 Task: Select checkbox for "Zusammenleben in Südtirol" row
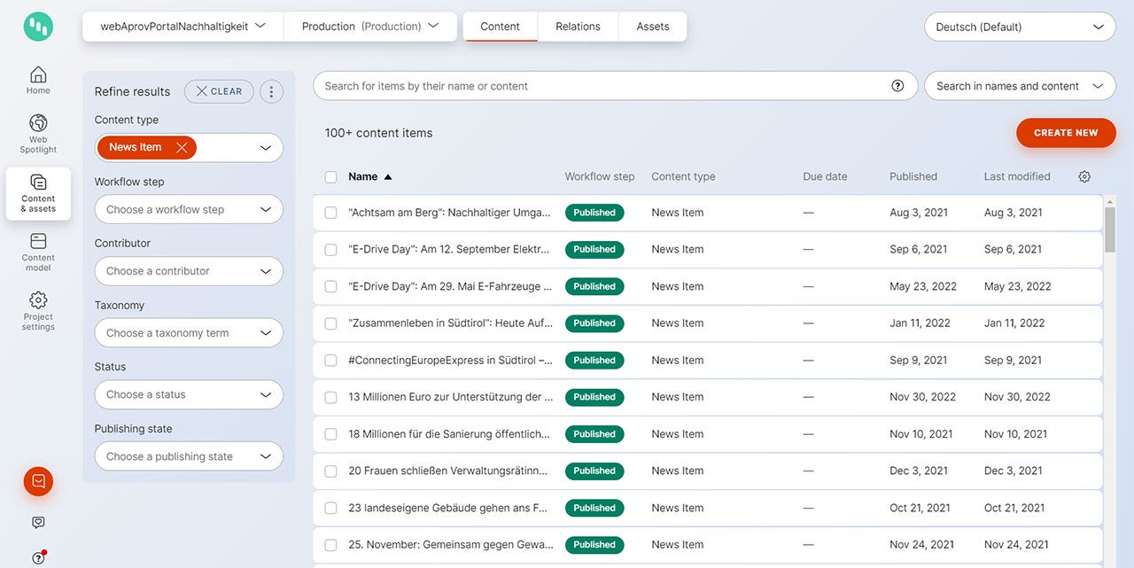(x=331, y=323)
